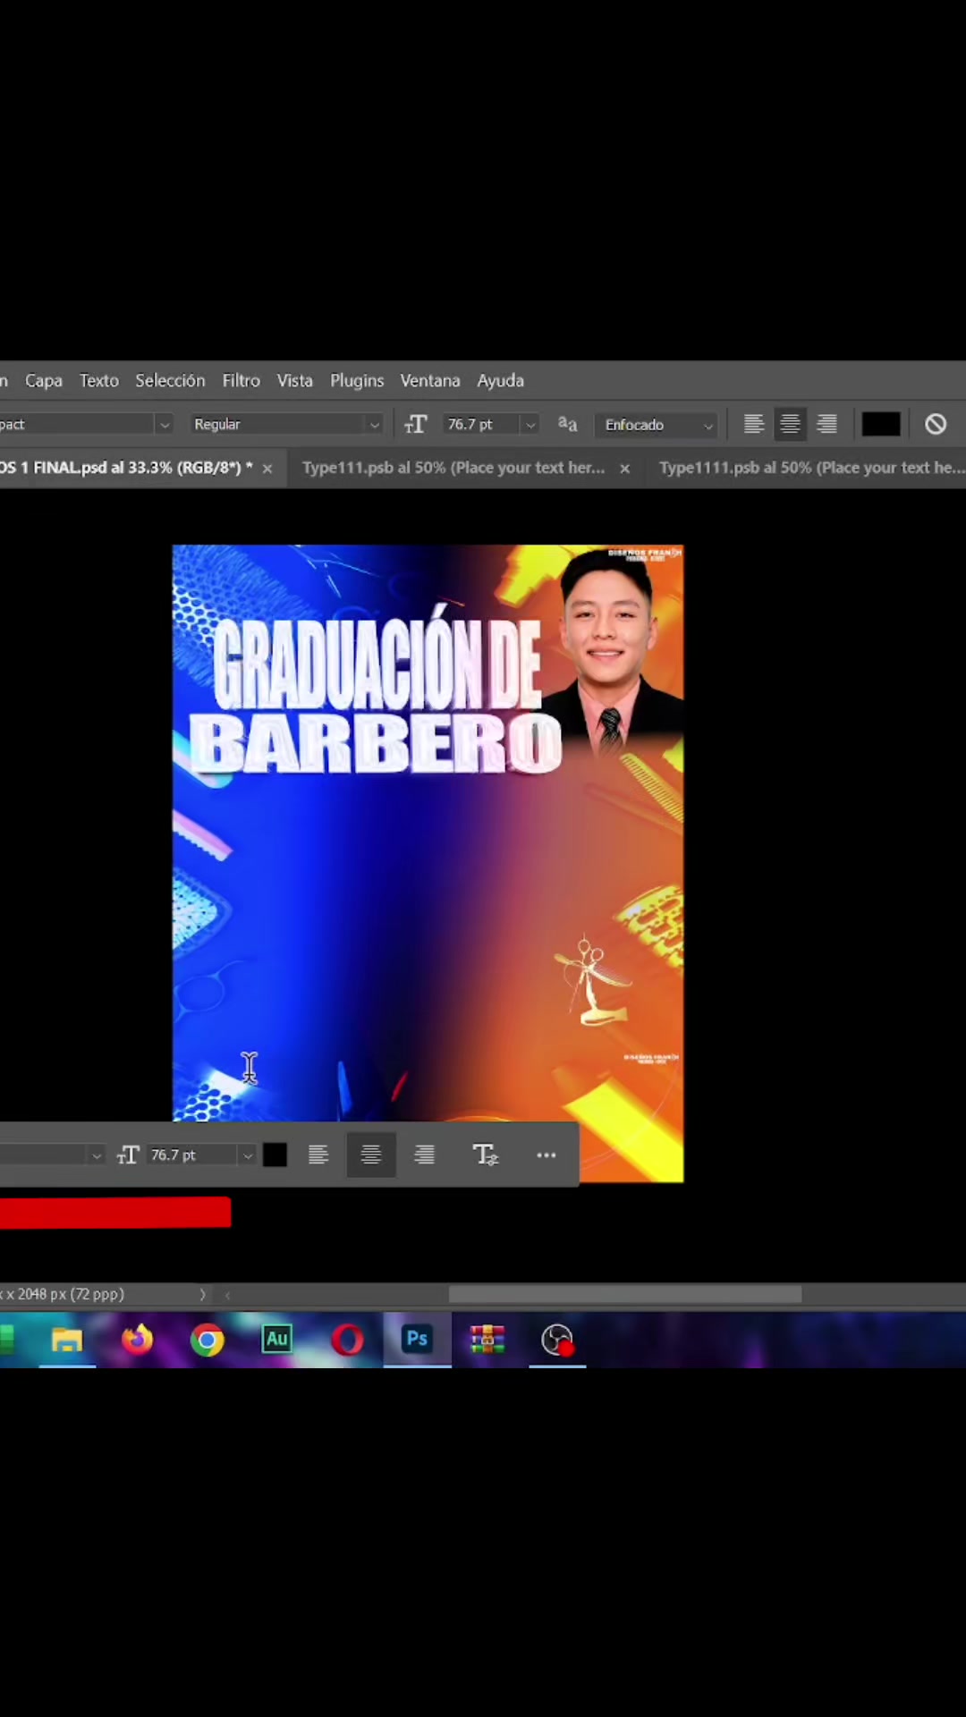Open the Ayuda menu
The image size is (966, 1717).
501,380
